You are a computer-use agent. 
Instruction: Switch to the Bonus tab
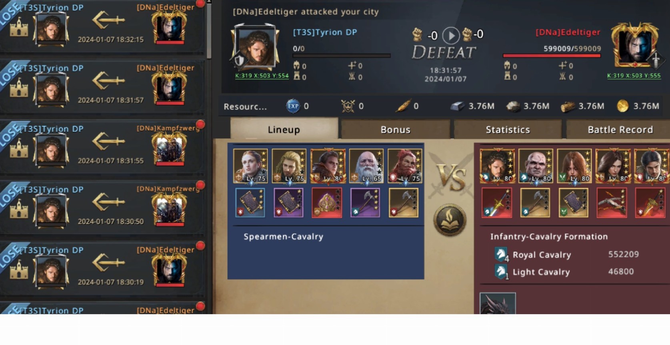click(x=395, y=130)
